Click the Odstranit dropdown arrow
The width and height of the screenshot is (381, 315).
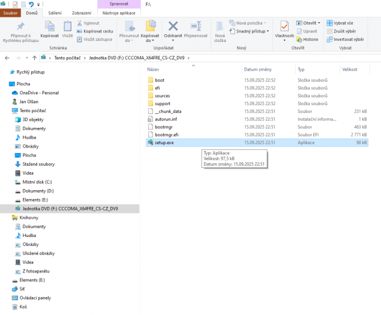[173, 40]
